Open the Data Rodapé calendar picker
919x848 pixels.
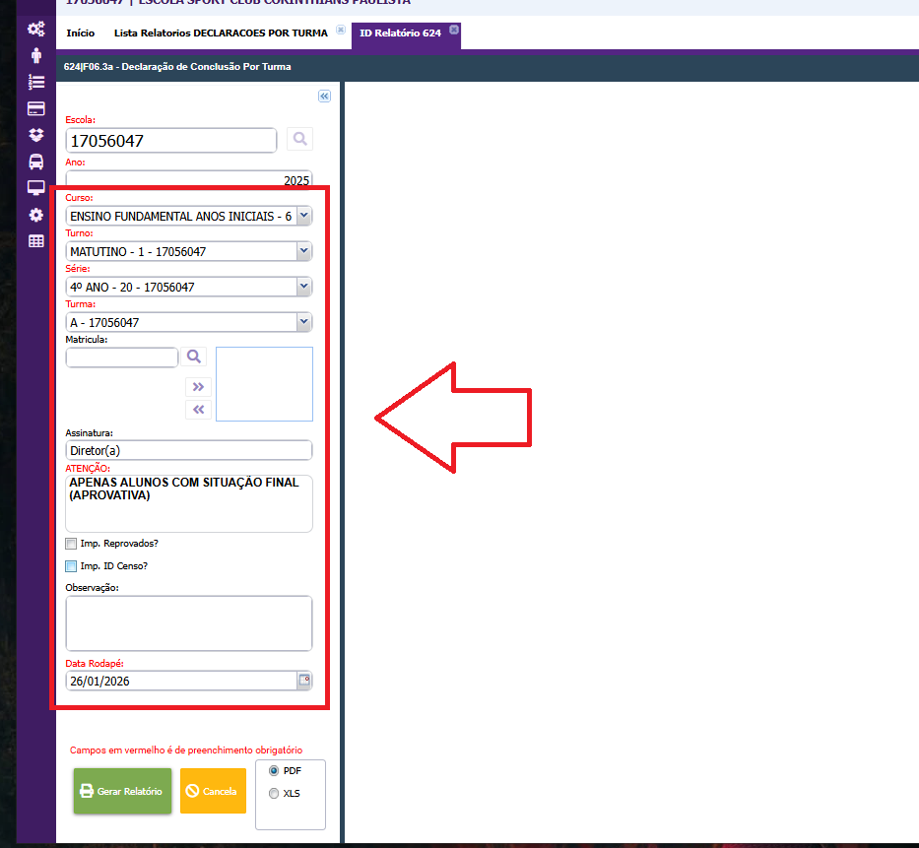coord(304,681)
